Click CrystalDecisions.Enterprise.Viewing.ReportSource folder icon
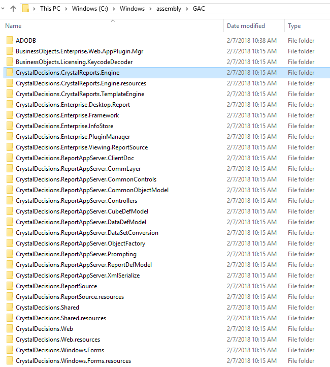Viewport: 330px width, 367px height. pos(10,147)
